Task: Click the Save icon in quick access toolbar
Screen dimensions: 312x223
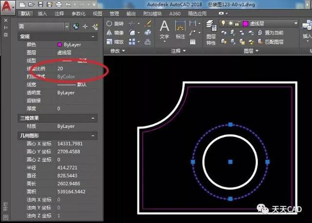Action: [x=40, y=4]
